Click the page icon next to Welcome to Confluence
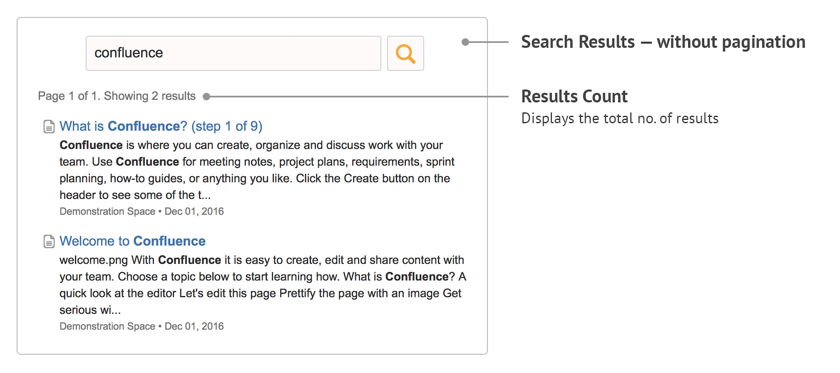840x373 pixels. 49,241
